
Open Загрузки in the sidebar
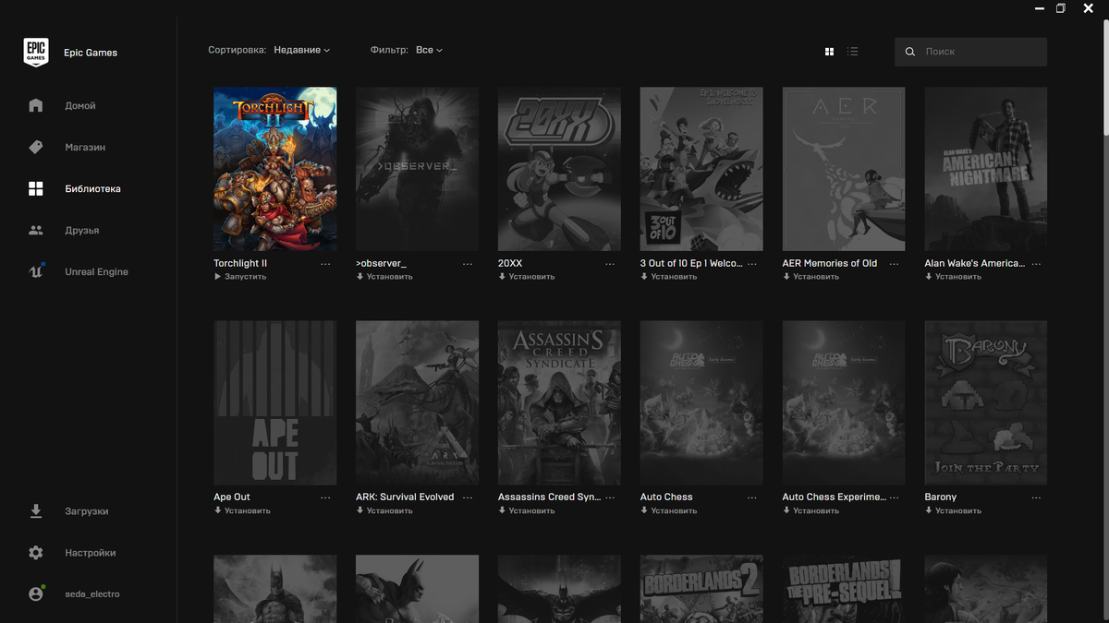pos(87,510)
